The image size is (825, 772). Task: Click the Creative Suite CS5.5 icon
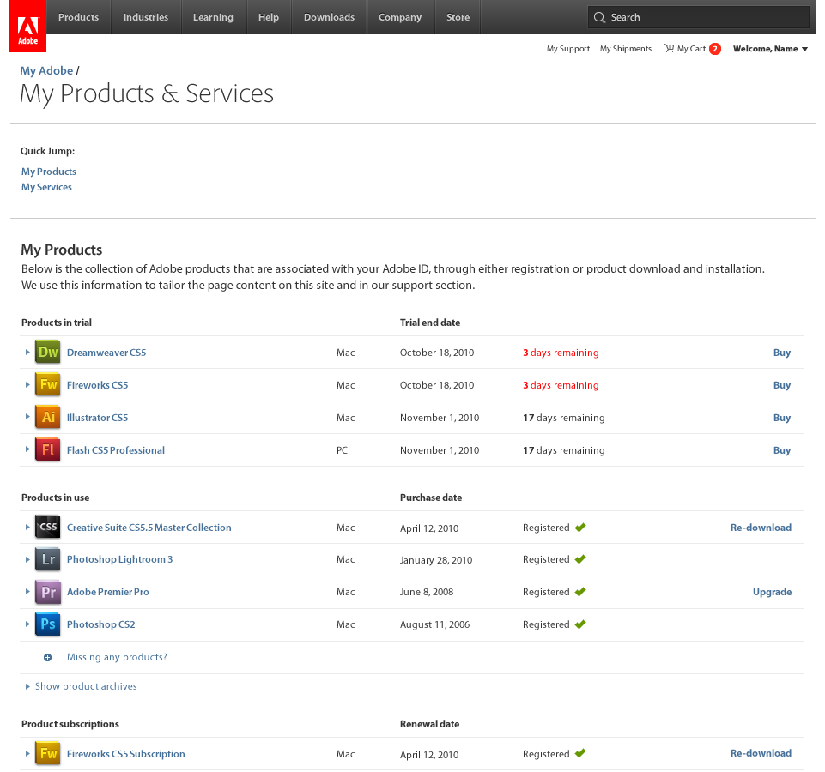[x=48, y=528]
